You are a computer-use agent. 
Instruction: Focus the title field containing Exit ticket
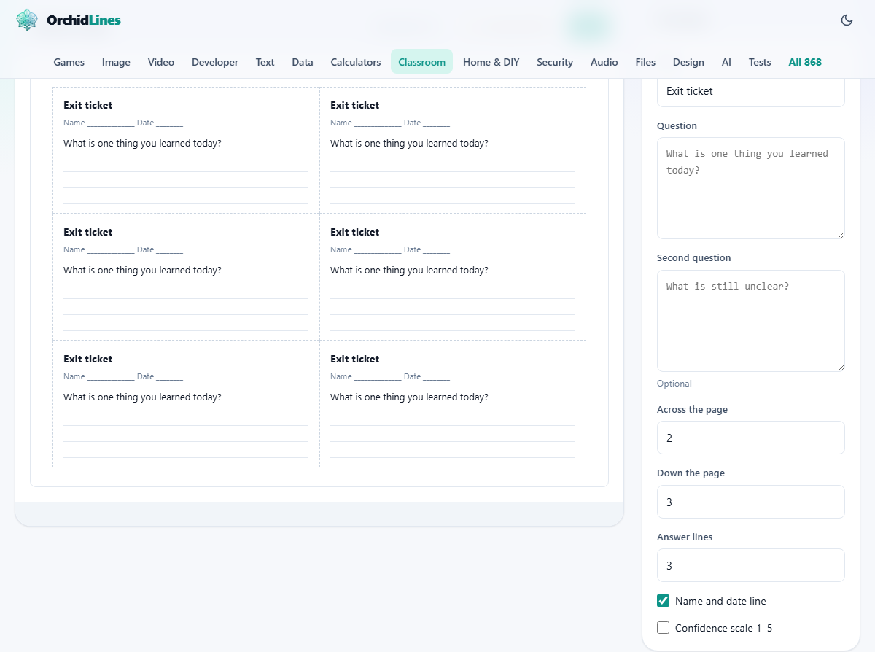coord(751,91)
